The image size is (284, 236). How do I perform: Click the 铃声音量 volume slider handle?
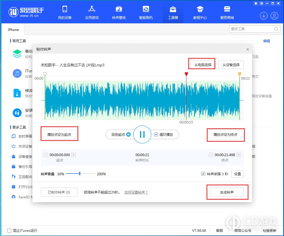pyautogui.click(x=80, y=174)
